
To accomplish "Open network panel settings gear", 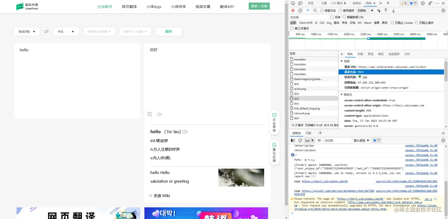I will (x=443, y=11).
